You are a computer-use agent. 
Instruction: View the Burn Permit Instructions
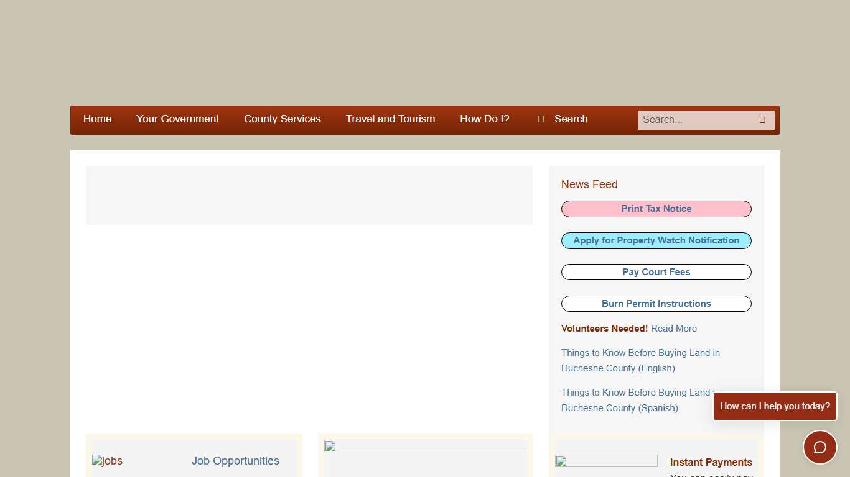(656, 304)
